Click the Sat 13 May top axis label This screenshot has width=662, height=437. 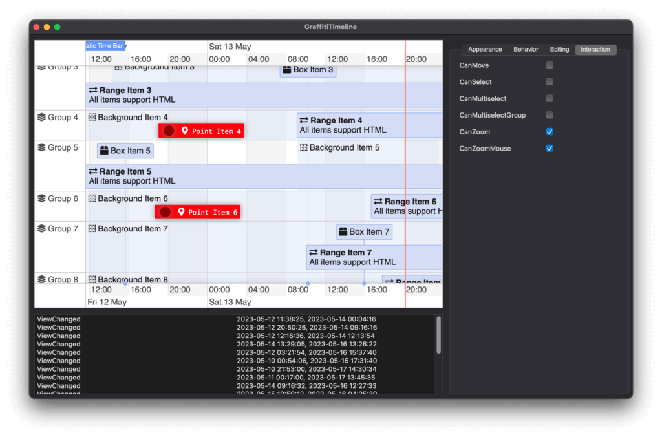tap(230, 47)
